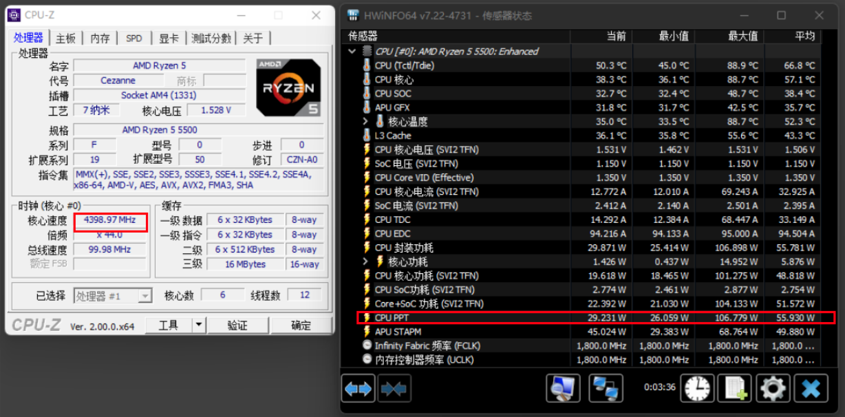
Task: Open the 測試分數 benchmark tab
Action: click(x=212, y=39)
